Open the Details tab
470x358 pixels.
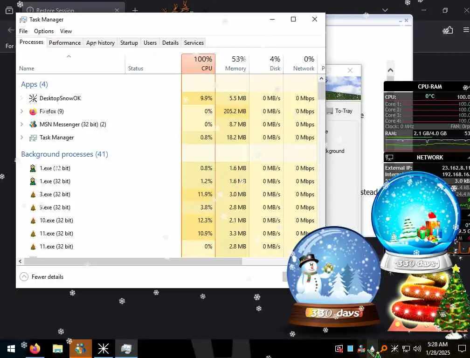point(170,43)
